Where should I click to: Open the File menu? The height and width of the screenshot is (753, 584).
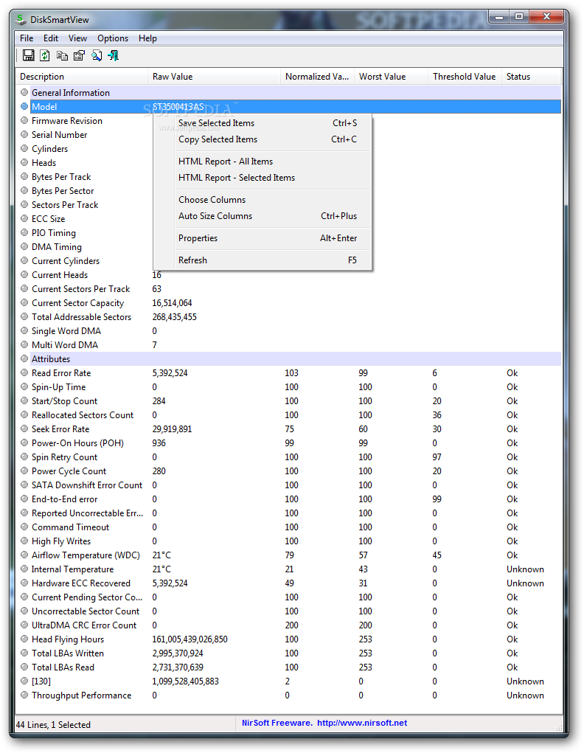point(27,38)
